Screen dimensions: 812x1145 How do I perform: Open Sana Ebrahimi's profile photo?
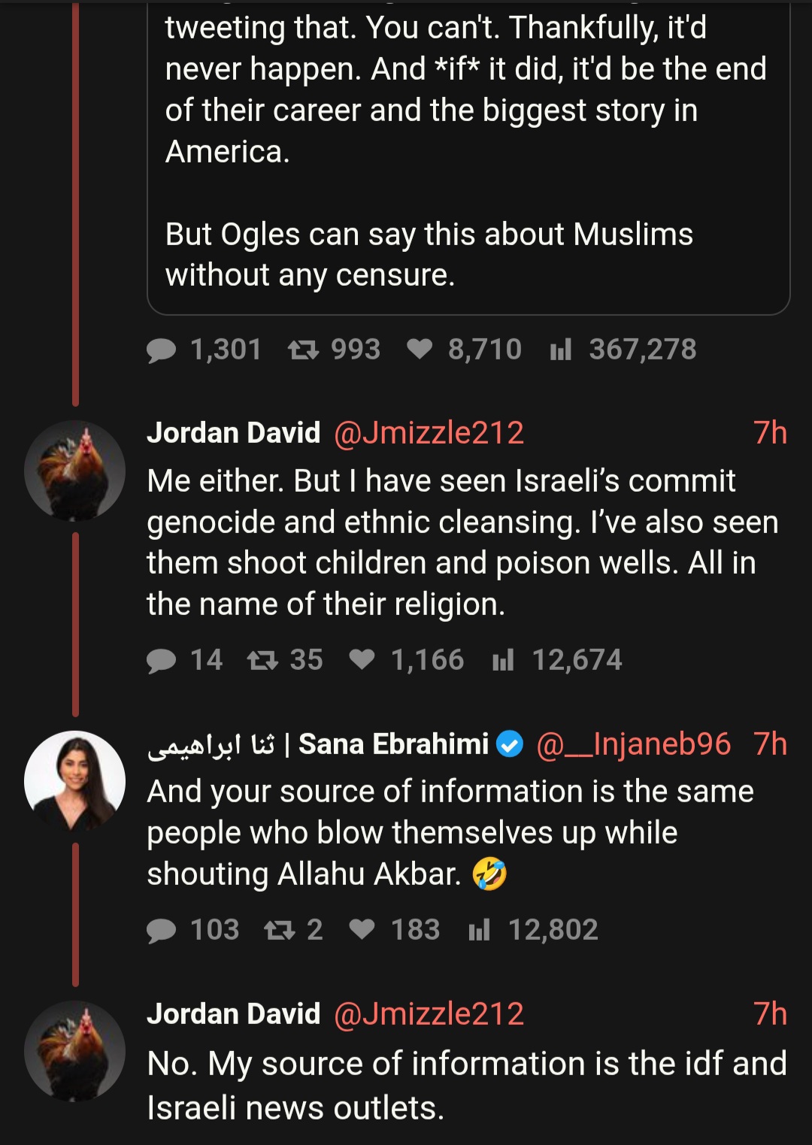click(74, 781)
